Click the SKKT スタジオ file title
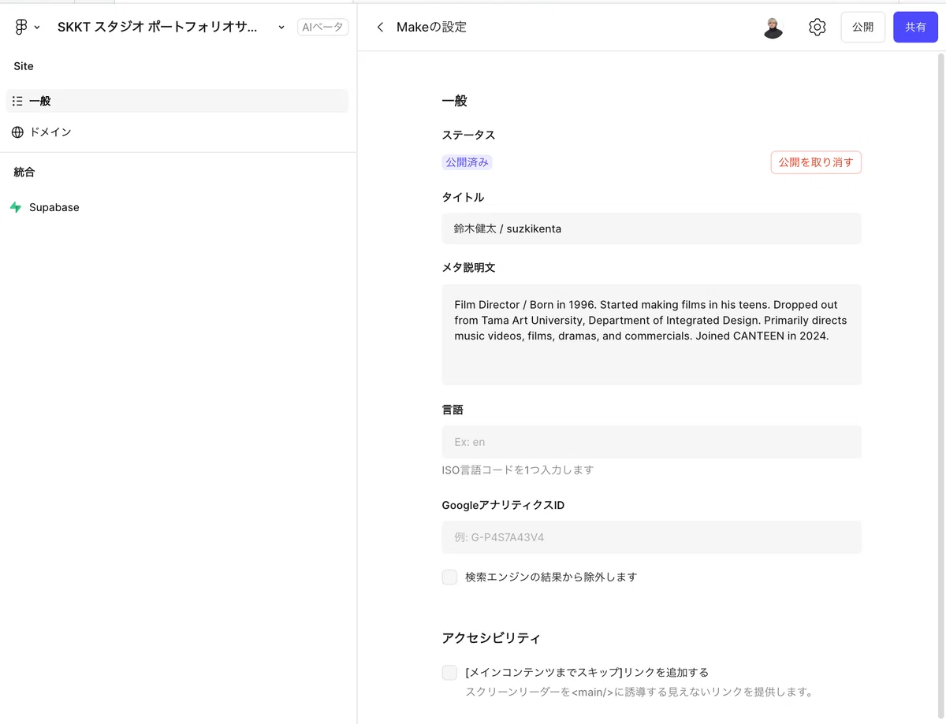 click(158, 27)
